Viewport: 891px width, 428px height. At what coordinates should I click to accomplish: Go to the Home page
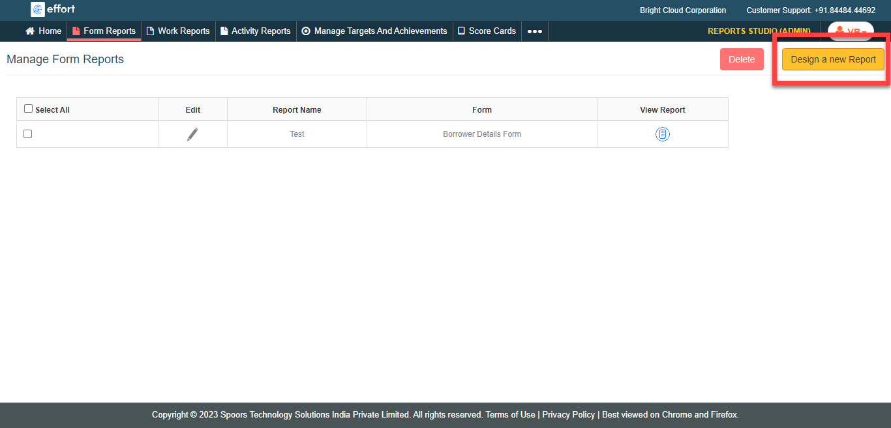pos(43,31)
